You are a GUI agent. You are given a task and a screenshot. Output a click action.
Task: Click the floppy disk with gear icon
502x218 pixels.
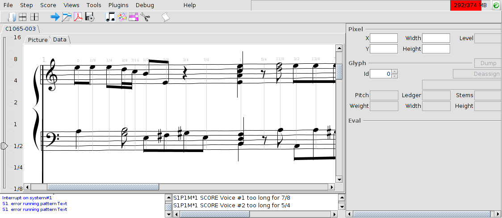click(90, 17)
